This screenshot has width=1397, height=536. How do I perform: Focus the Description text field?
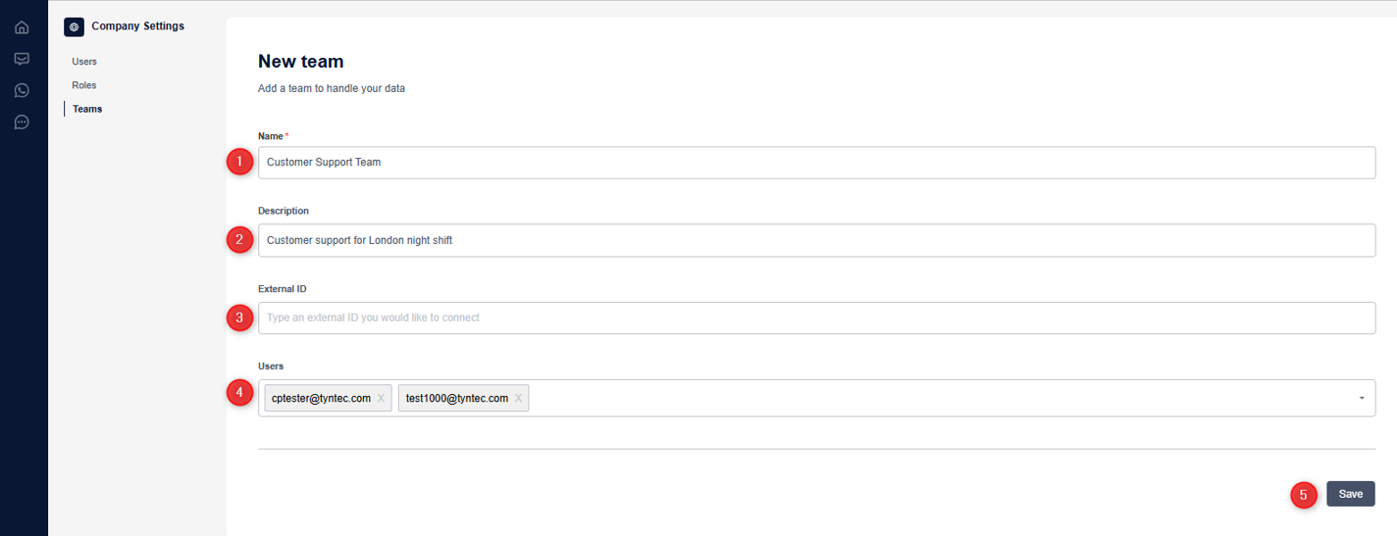click(816, 240)
